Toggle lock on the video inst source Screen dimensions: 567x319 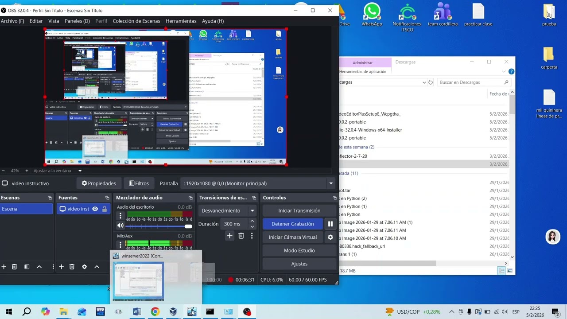105,209
